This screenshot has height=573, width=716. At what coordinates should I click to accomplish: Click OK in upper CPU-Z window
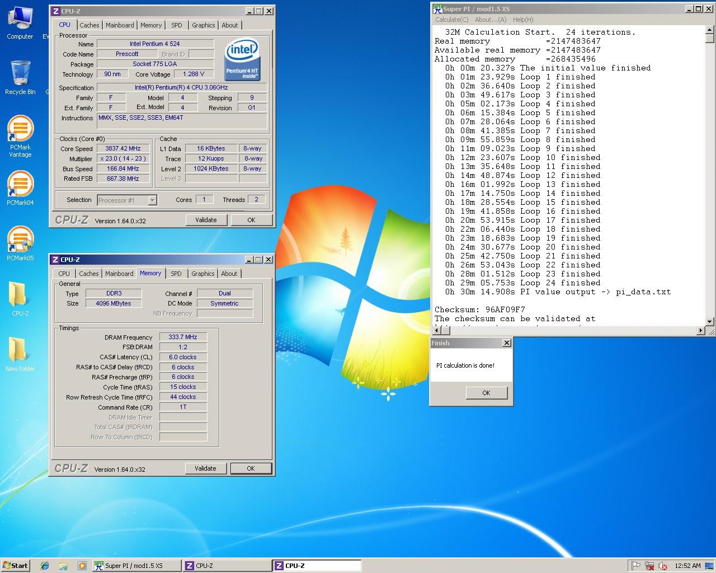pyautogui.click(x=251, y=220)
